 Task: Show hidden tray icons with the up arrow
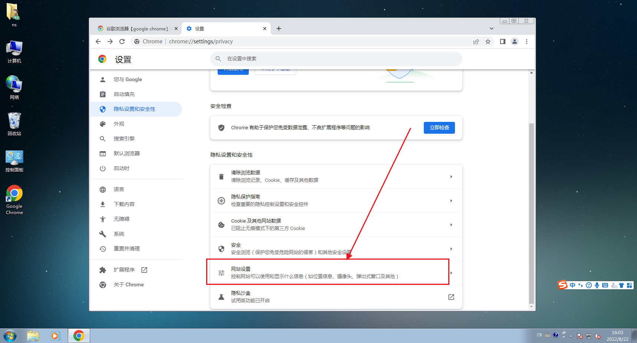pos(571,335)
